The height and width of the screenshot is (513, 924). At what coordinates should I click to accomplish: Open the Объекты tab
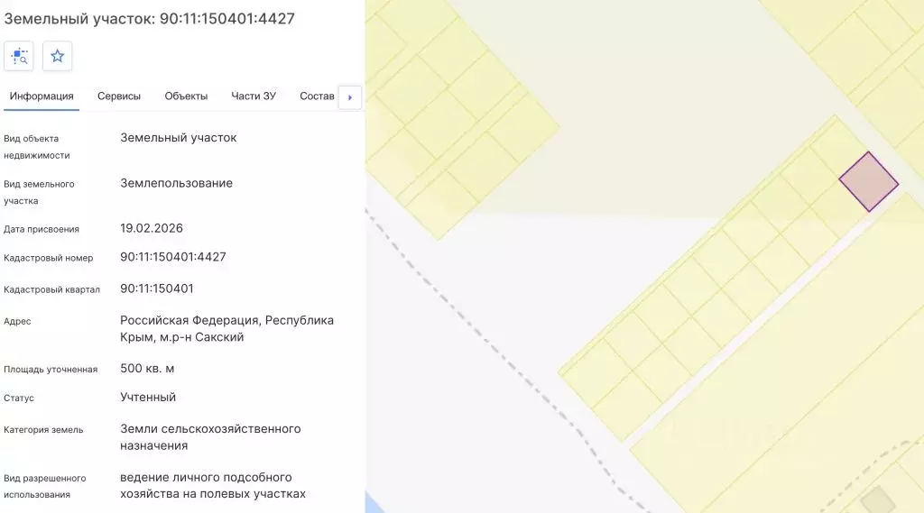pos(186,96)
